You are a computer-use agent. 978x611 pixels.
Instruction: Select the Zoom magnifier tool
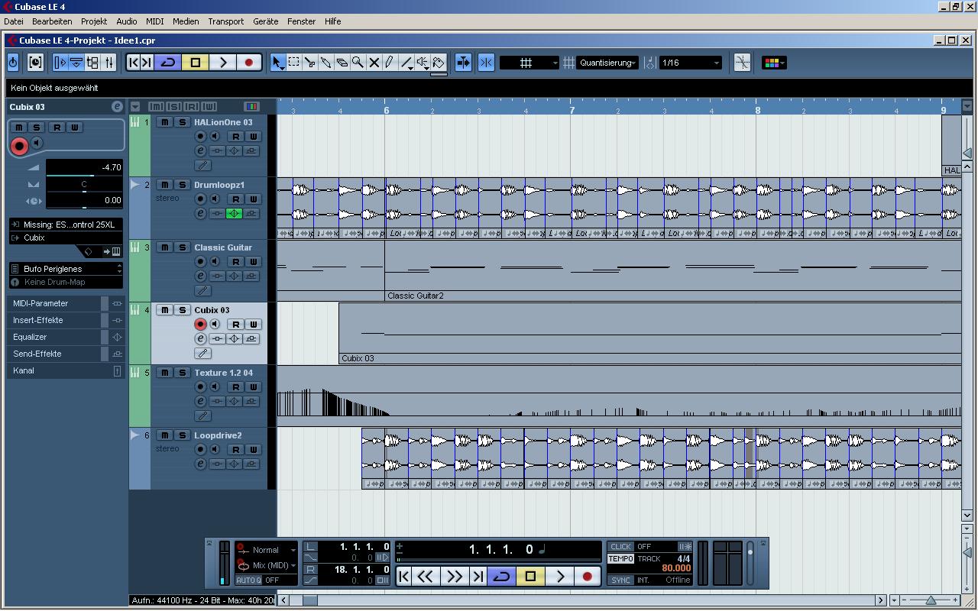[x=358, y=63]
